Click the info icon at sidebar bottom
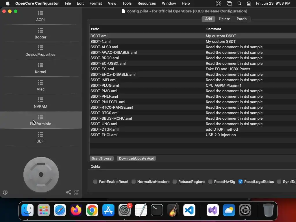This screenshot has height=222, width=296. (x=5, y=192)
